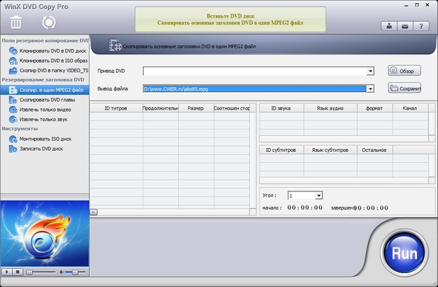Expand the Привод DVD dropdown
This screenshot has height=287, width=438.
point(370,71)
